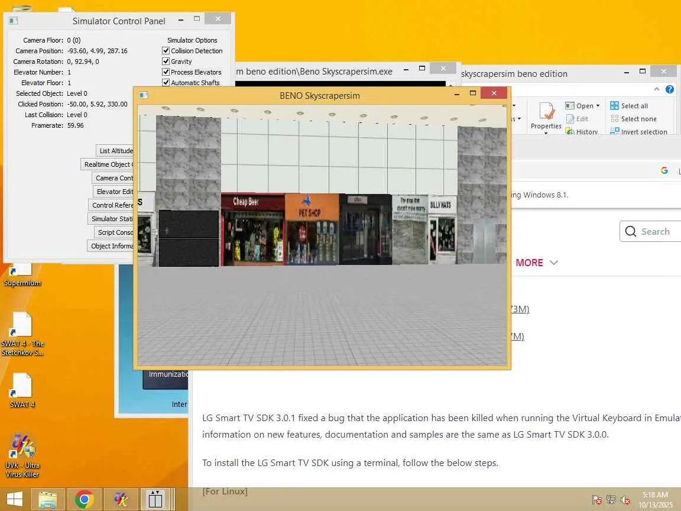Open File Explorer from the taskbar
This screenshot has height=511, width=681.
(x=48, y=500)
